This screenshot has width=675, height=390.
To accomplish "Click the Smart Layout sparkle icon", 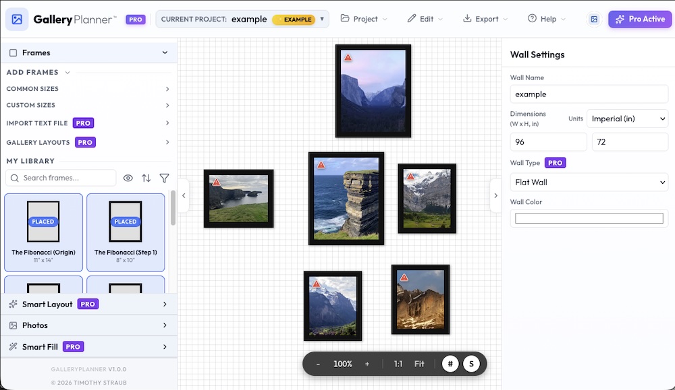I will (13, 304).
